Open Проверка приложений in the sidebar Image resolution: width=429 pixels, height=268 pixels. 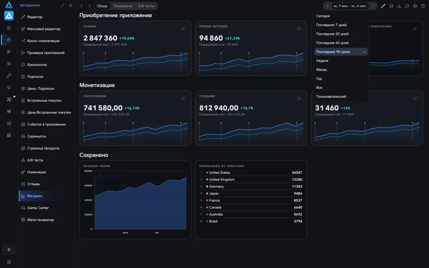(46, 53)
